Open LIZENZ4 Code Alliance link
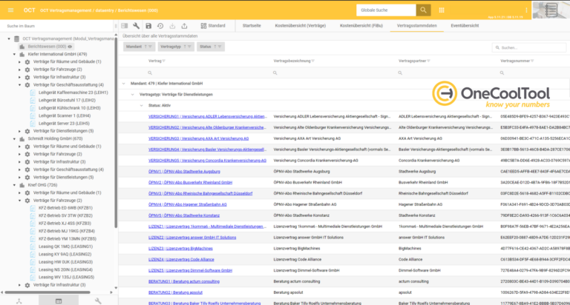 point(181,260)
